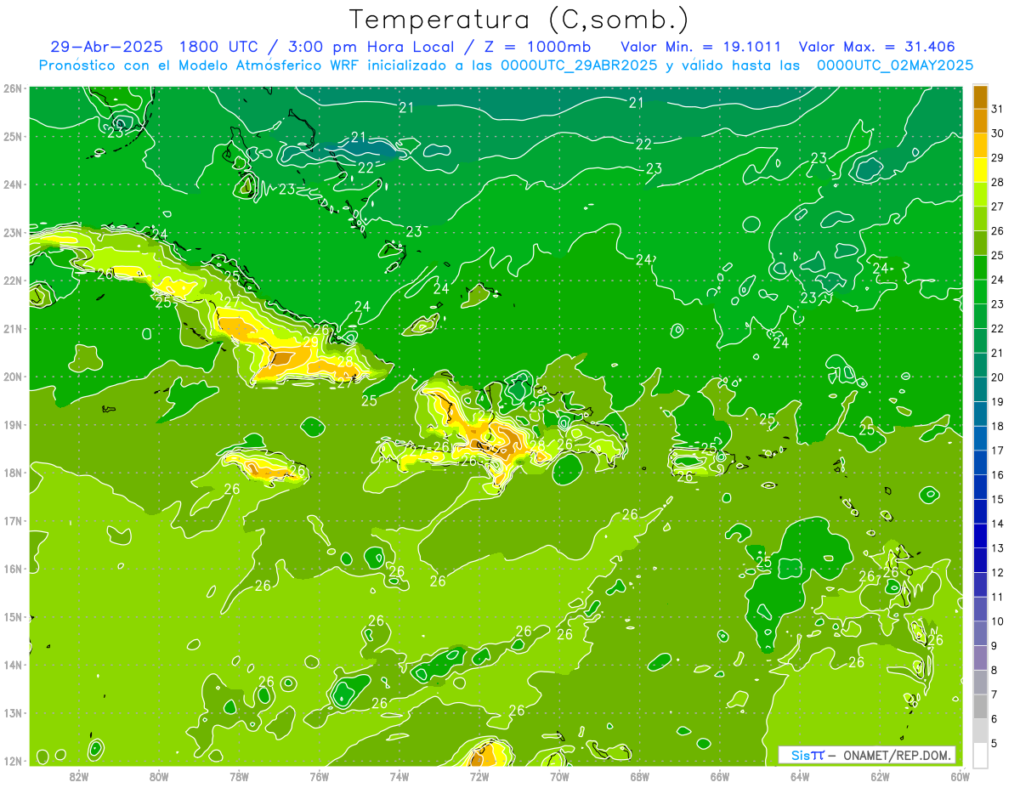Click the '14N' latitude axis label

click(13, 665)
